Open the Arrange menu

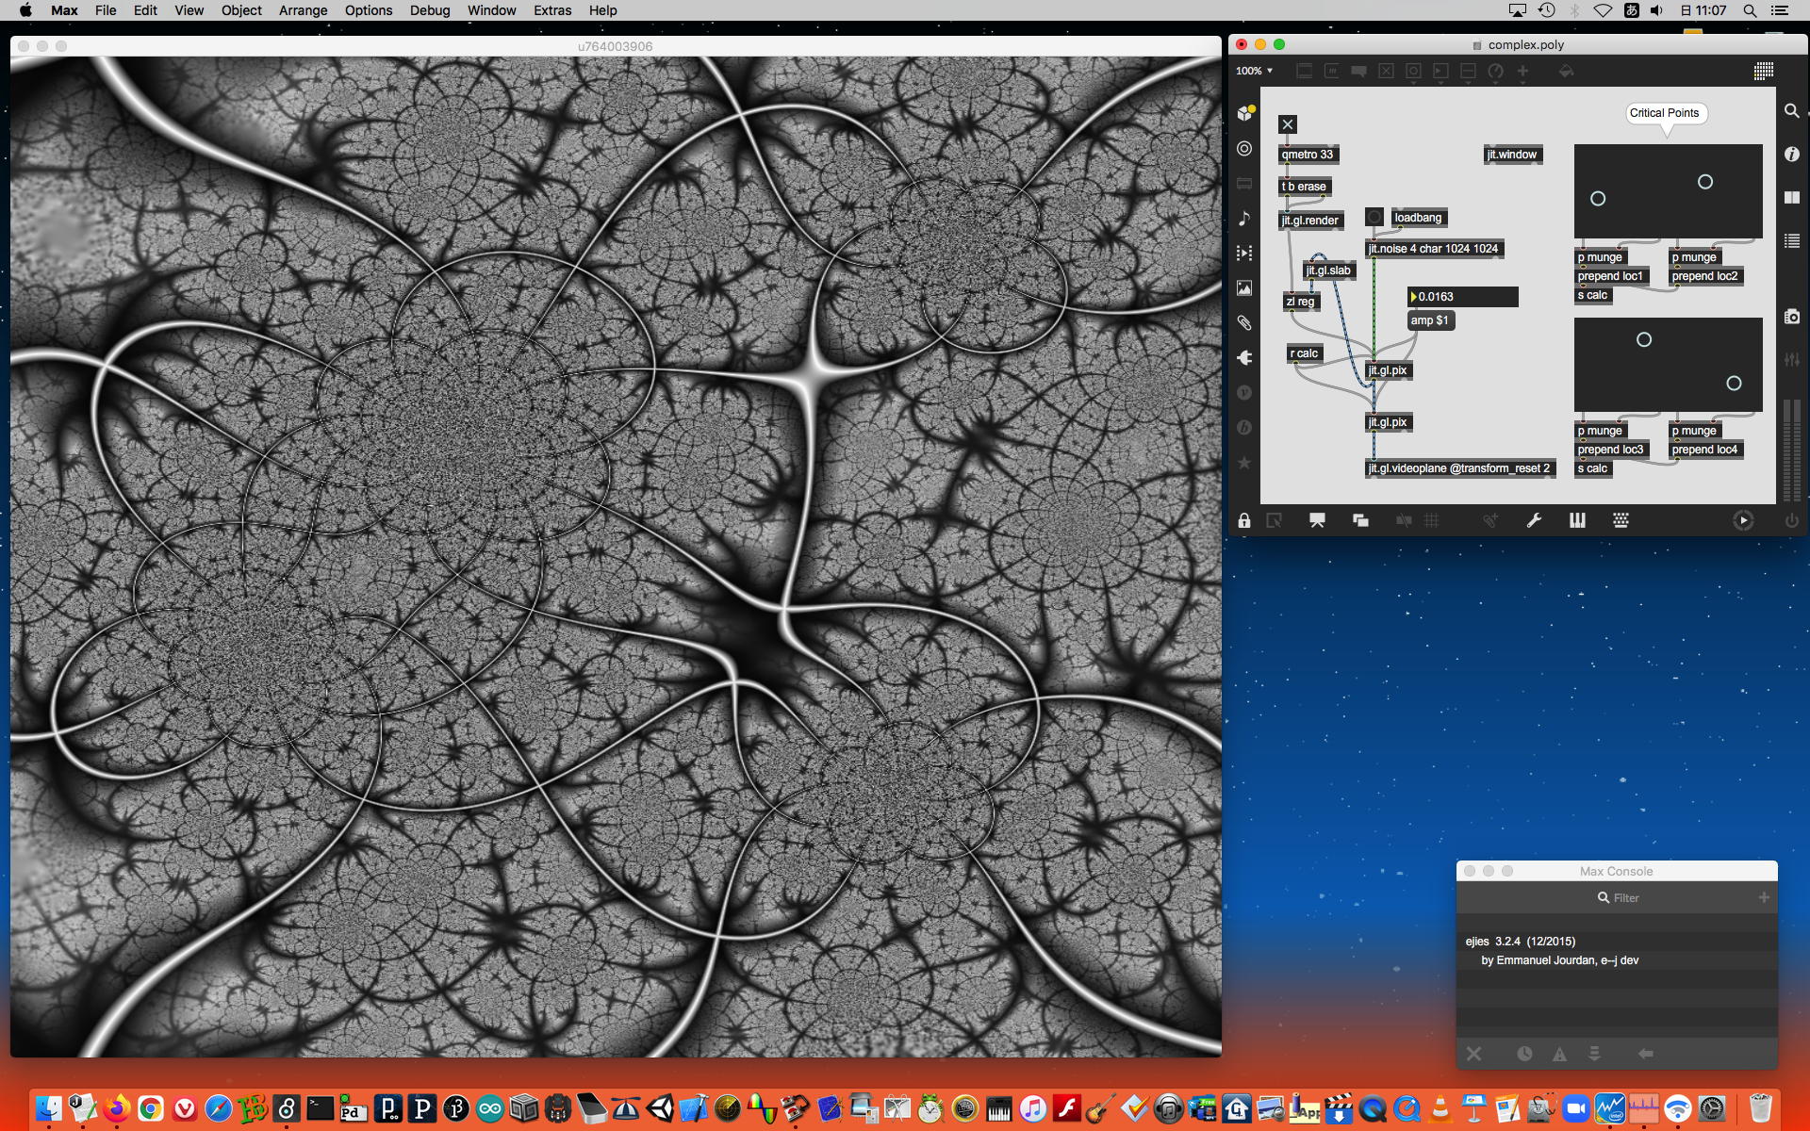tap(303, 10)
